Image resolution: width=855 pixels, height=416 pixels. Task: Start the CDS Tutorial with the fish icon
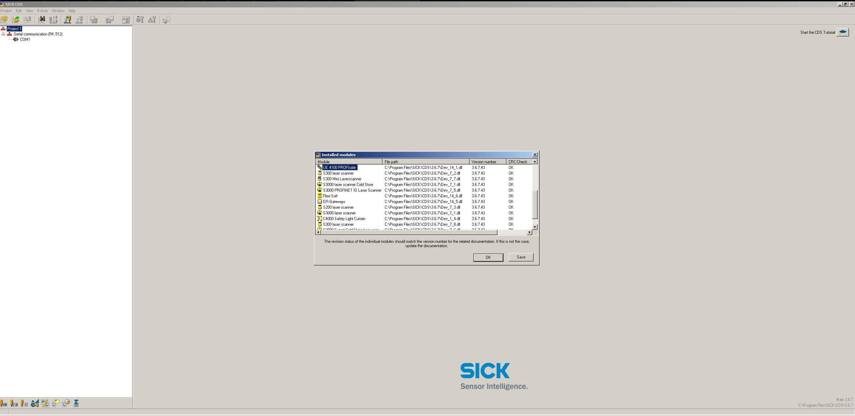843,32
